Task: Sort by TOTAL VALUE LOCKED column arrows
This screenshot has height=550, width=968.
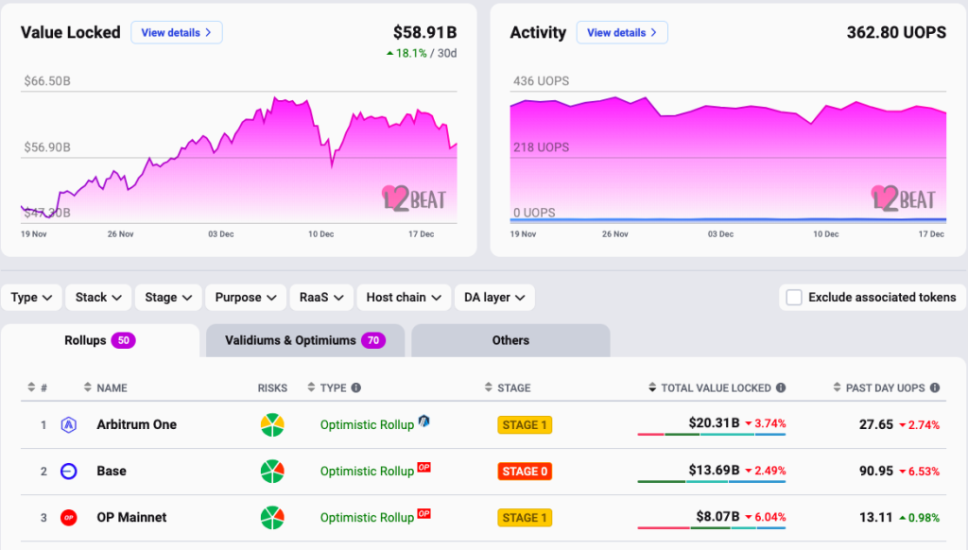Action: point(652,387)
